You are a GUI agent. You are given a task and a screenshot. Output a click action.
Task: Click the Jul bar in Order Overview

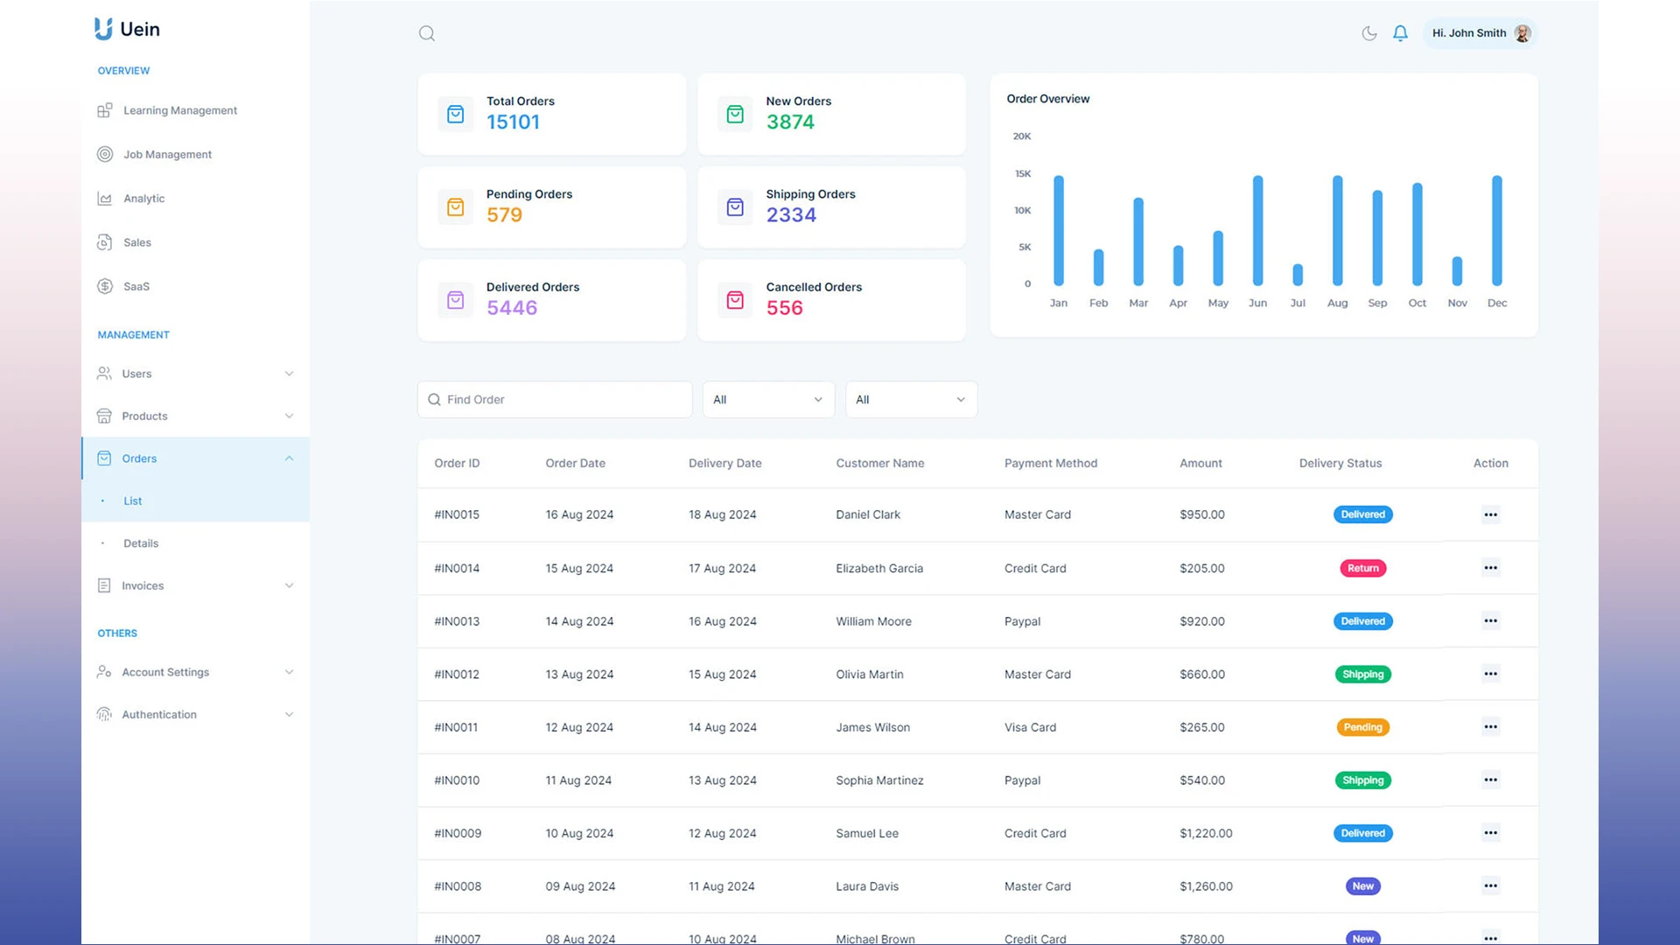pos(1298,274)
